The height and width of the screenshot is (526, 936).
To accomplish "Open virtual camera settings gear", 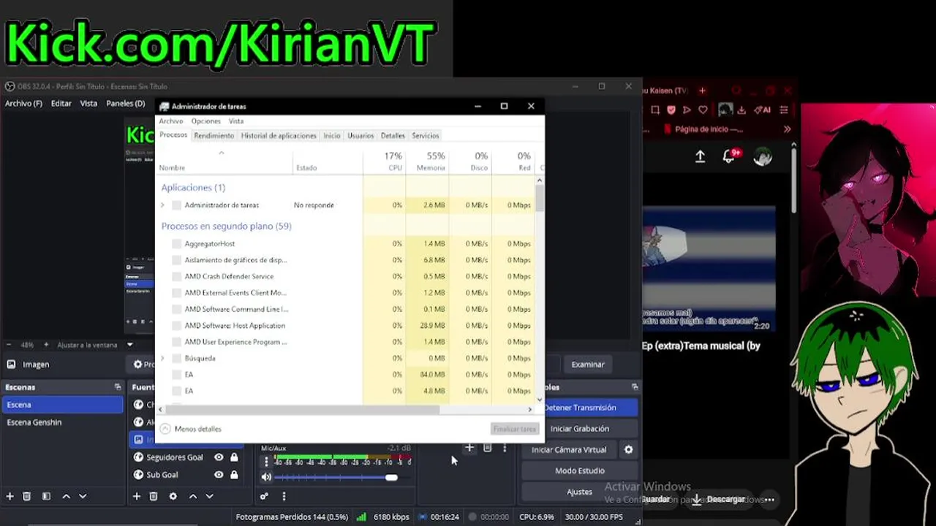I will pos(628,449).
